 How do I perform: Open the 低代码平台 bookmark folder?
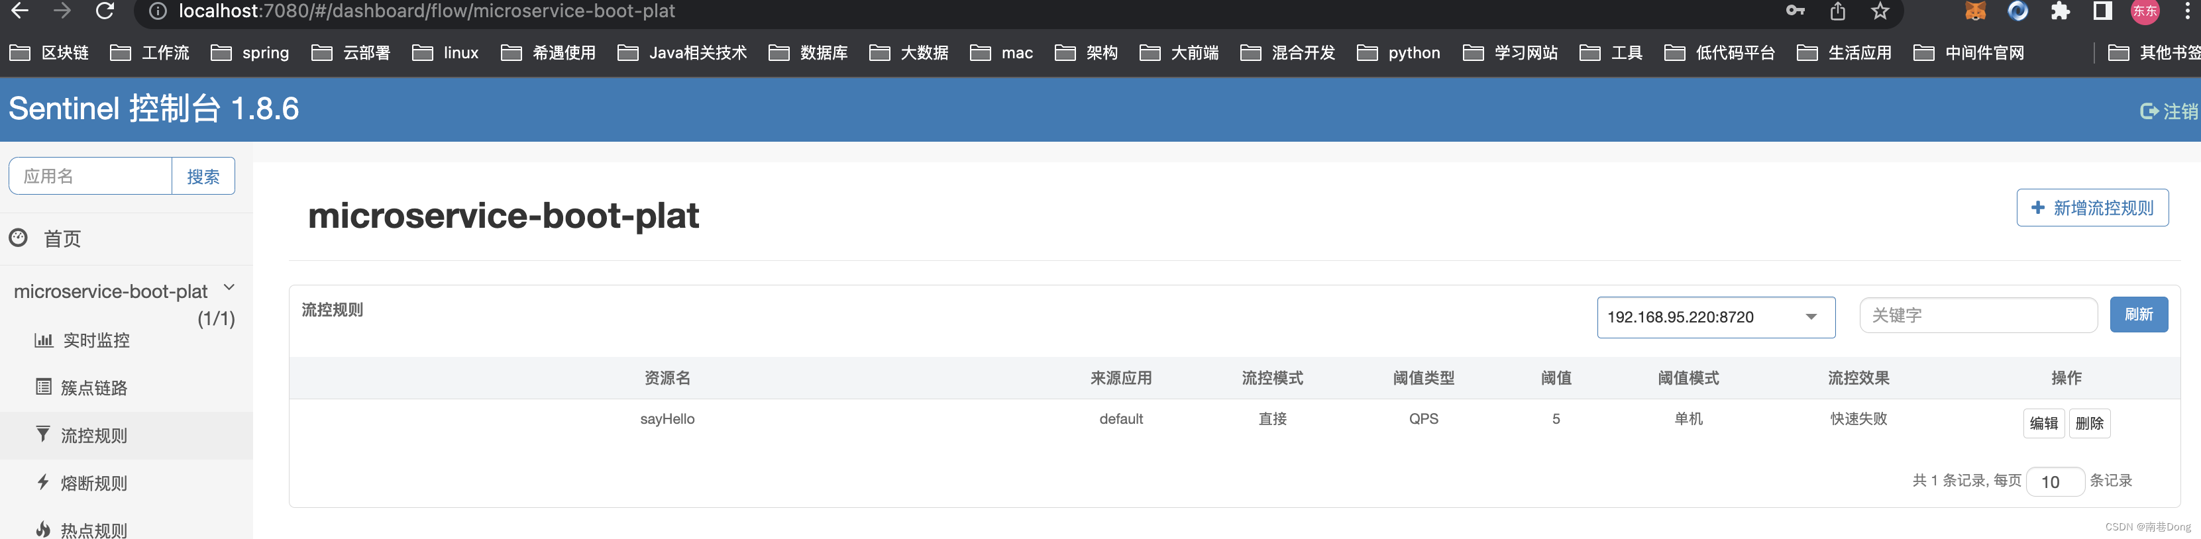click(x=1719, y=53)
